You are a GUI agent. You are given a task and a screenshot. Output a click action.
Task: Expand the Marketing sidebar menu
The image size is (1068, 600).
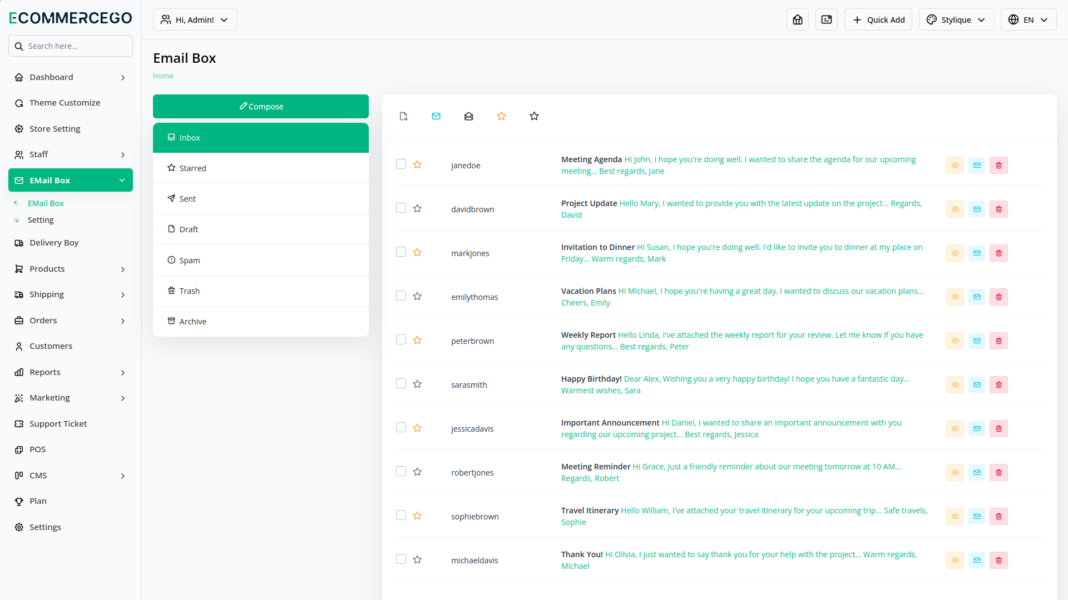pos(71,398)
